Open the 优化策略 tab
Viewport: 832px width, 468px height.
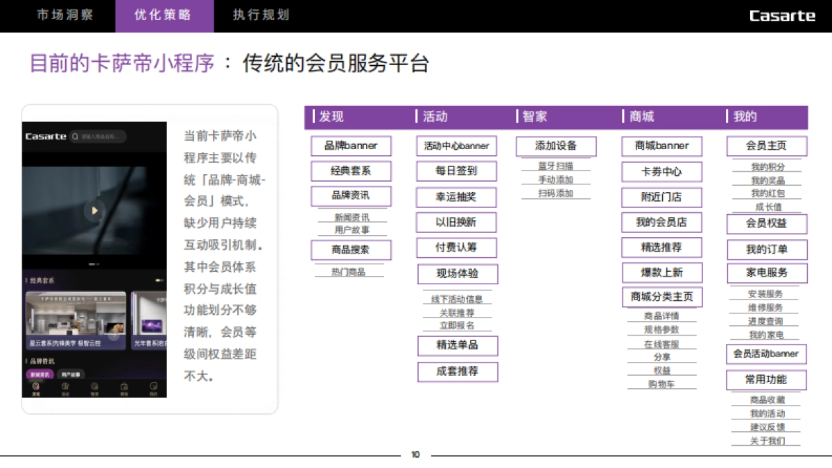(164, 15)
